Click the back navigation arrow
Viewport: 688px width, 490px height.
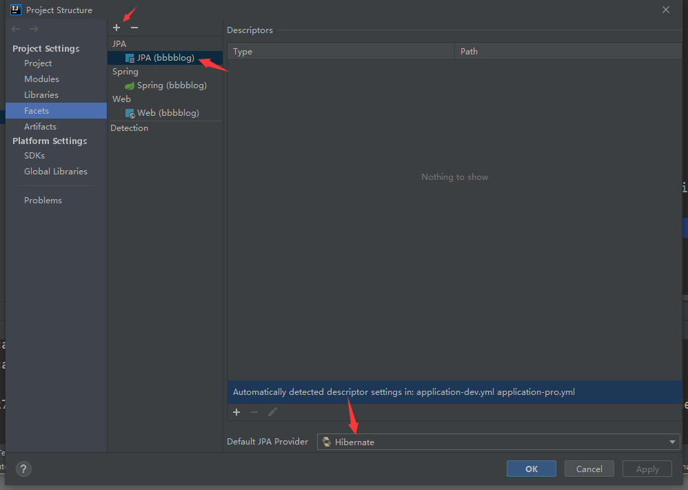click(15, 29)
